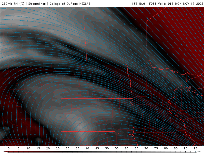The width and height of the screenshot is (204, 153).
Task: Click the "30" label on the color scale
Action: (68, 148)
